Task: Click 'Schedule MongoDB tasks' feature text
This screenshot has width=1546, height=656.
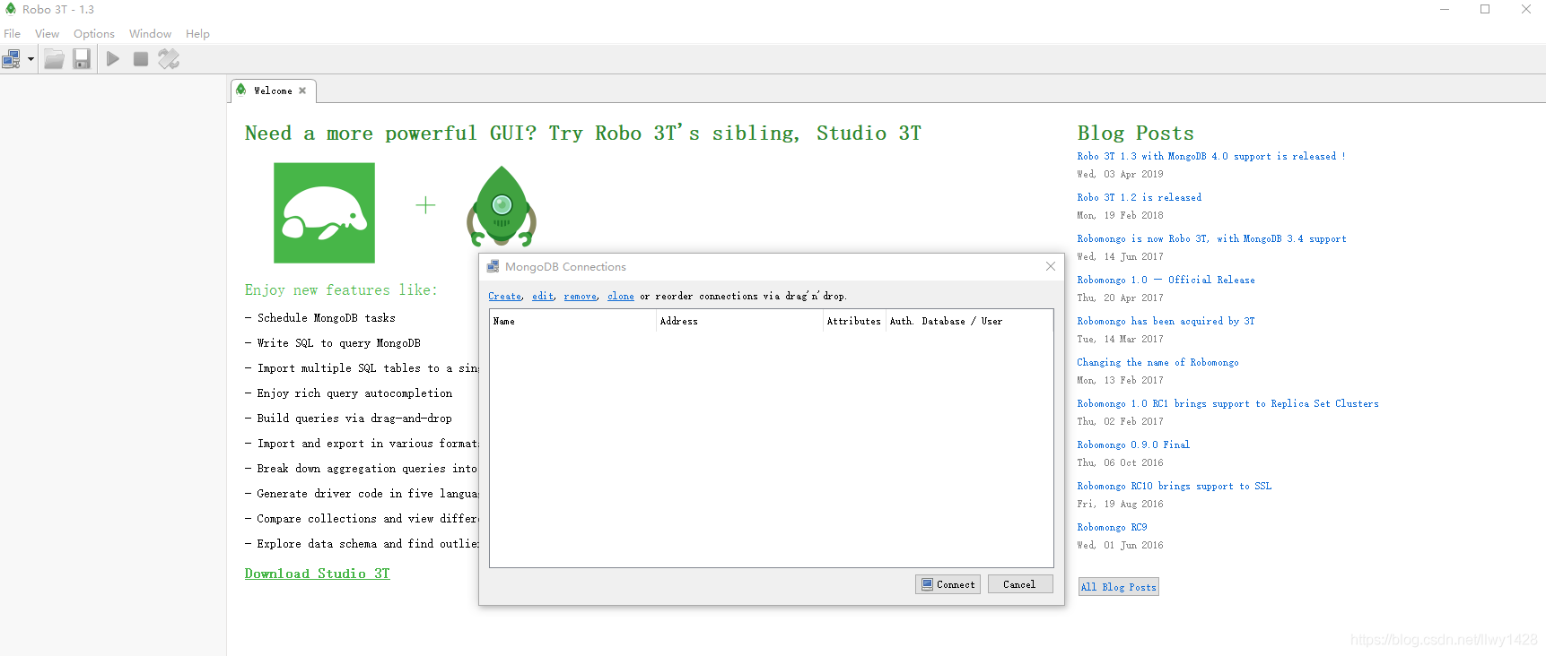Action: click(x=326, y=318)
